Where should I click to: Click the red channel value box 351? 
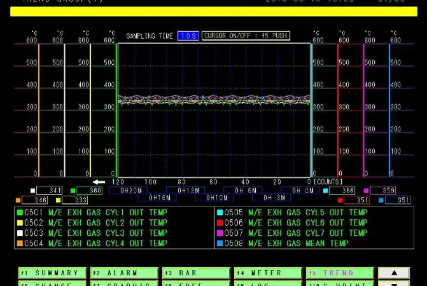pos(357,200)
